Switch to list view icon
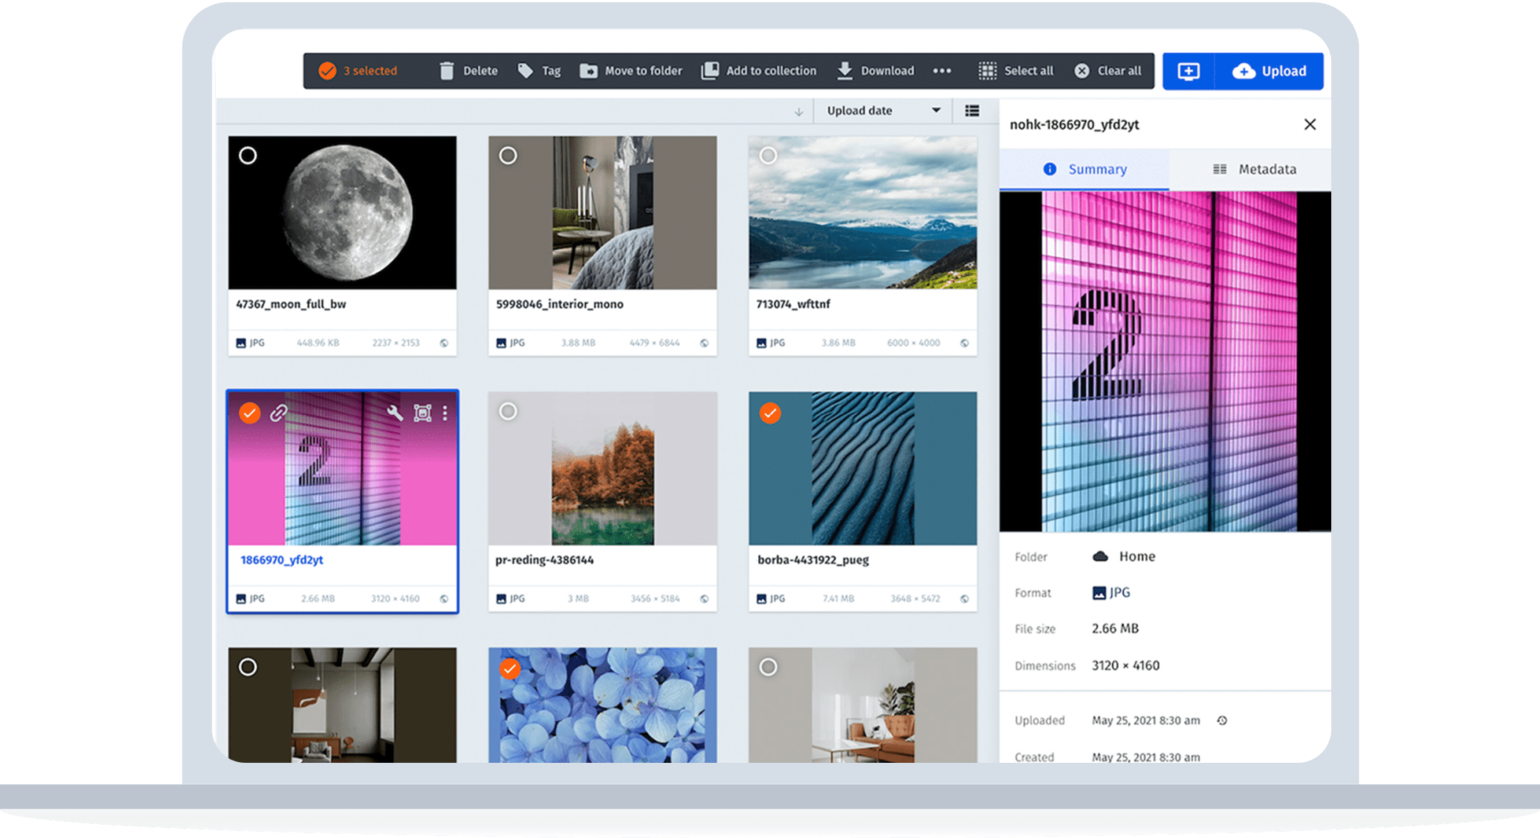Viewport: 1540px width, 838px height. click(972, 111)
